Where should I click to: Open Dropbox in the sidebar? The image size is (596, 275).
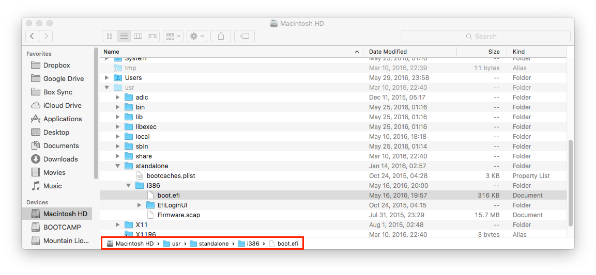click(57, 65)
